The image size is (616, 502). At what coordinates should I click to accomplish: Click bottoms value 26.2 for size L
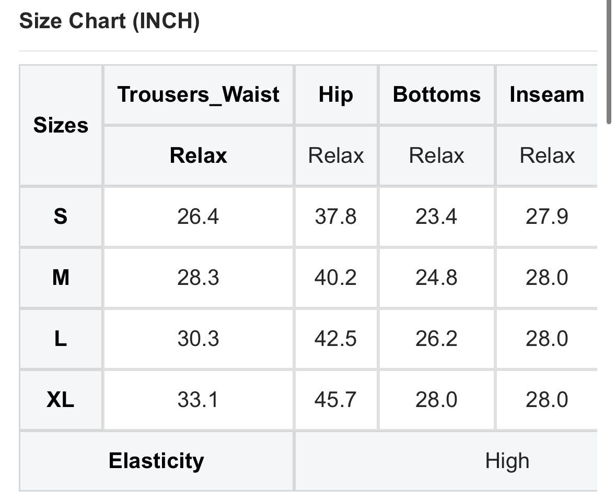(437, 339)
